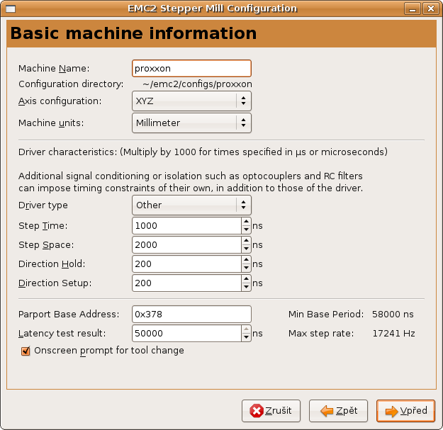The height and width of the screenshot is (430, 443).
Task: Click the Machine Name text field
Action: pyautogui.click(x=191, y=68)
